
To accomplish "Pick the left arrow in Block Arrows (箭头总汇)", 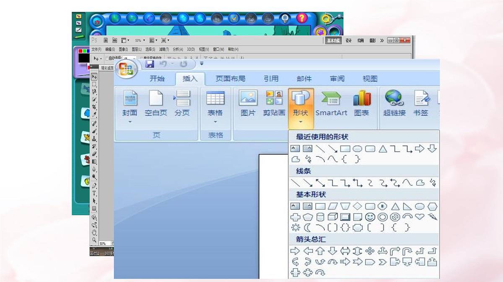I will [x=308, y=251].
